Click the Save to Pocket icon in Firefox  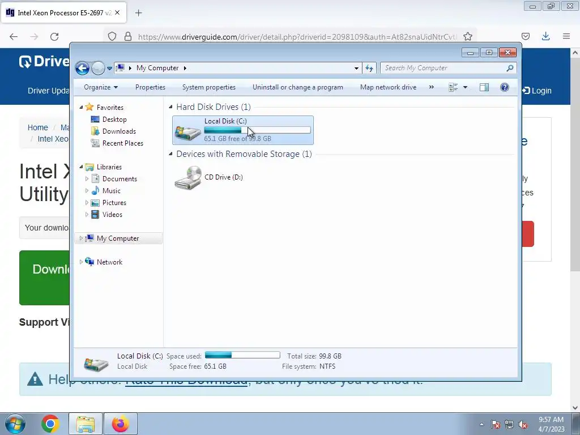pos(526,36)
